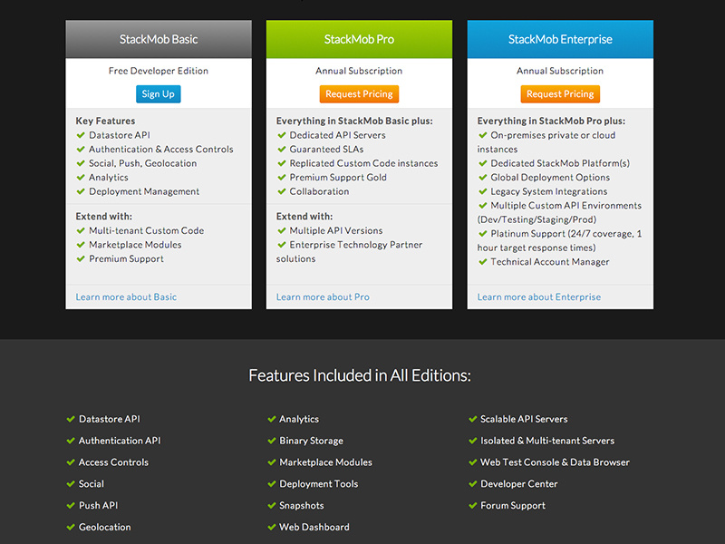Click 'Access Controls' in all-editions list

[114, 462]
